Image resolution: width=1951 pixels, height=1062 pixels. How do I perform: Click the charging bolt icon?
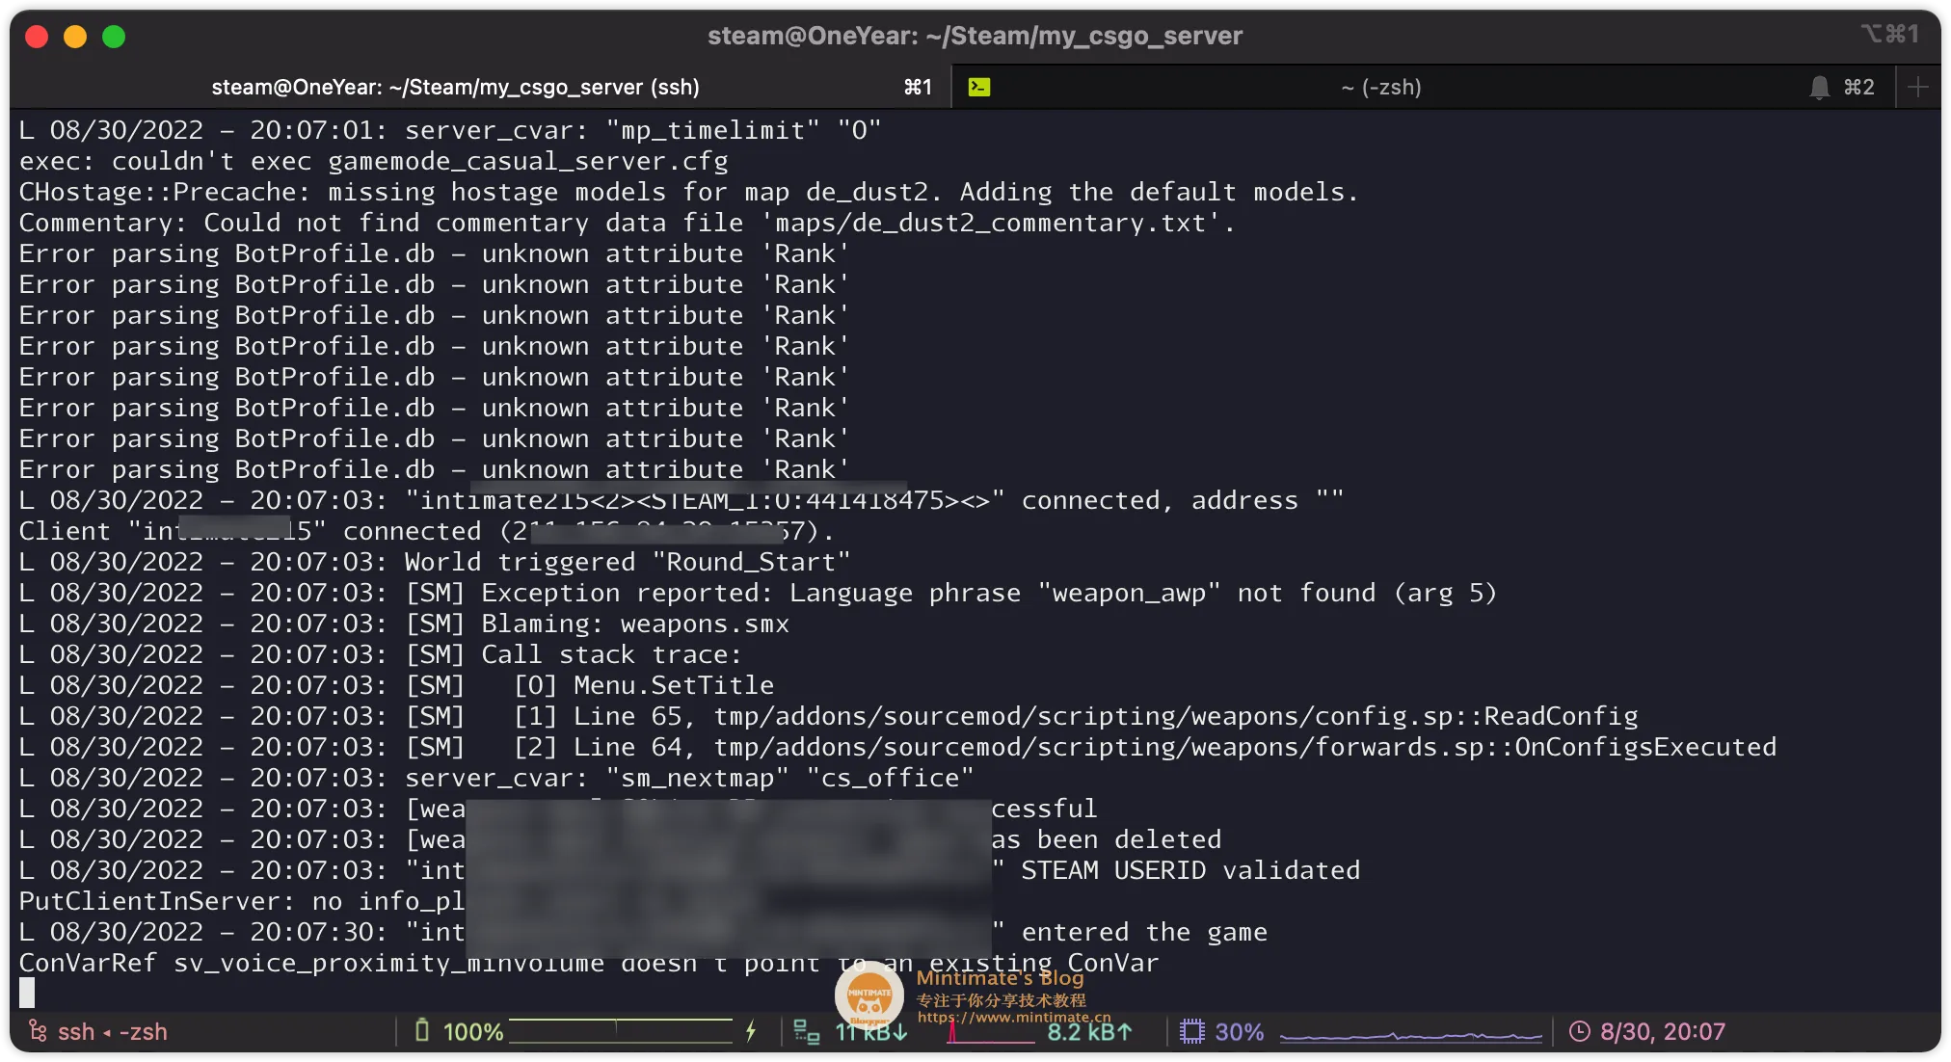(751, 1031)
